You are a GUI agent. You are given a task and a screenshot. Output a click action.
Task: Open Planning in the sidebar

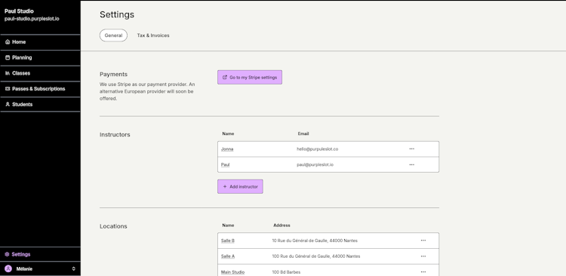(40, 57)
